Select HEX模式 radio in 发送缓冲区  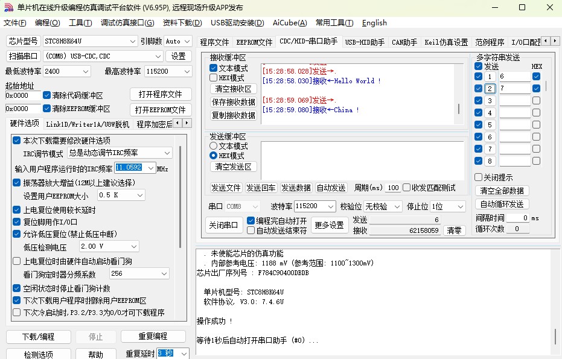tap(213, 156)
